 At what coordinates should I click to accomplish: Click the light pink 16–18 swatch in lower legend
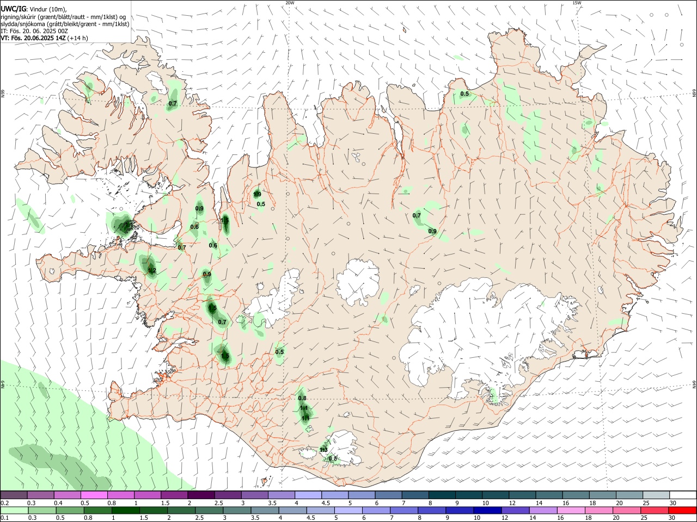(x=571, y=510)
